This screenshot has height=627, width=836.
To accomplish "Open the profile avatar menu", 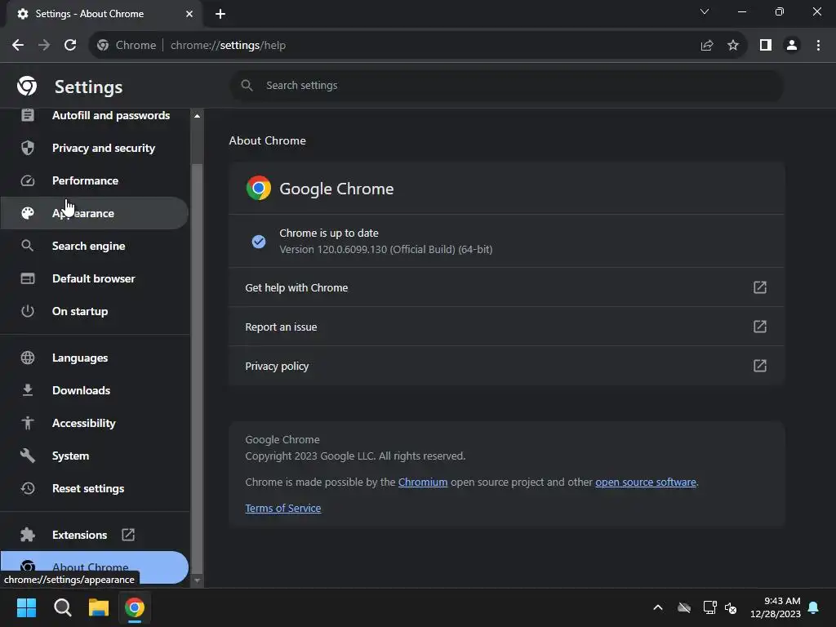I will pyautogui.click(x=792, y=46).
